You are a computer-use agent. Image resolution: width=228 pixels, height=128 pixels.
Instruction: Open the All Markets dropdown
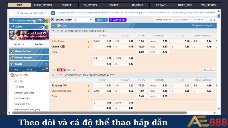coord(182,20)
